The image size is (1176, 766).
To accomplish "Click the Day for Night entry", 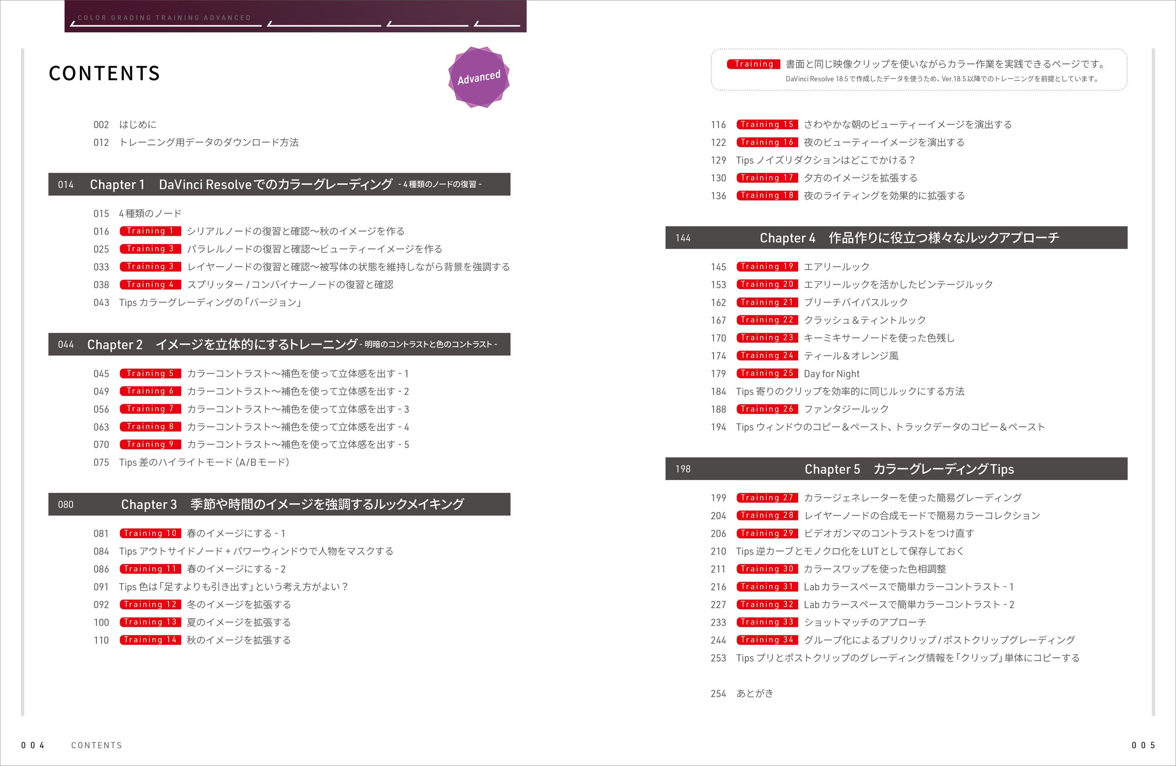I will click(x=785, y=373).
